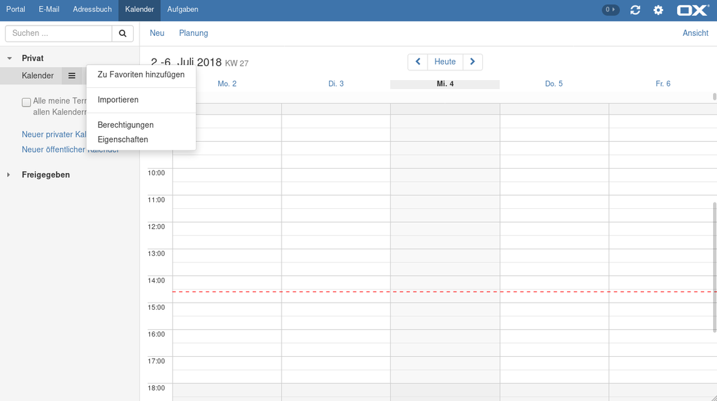Image resolution: width=717 pixels, height=401 pixels.
Task: Go to previous week with left arrow
Action: click(418, 62)
